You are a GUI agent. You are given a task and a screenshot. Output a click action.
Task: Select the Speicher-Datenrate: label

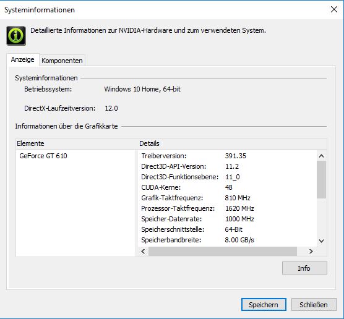click(x=171, y=219)
